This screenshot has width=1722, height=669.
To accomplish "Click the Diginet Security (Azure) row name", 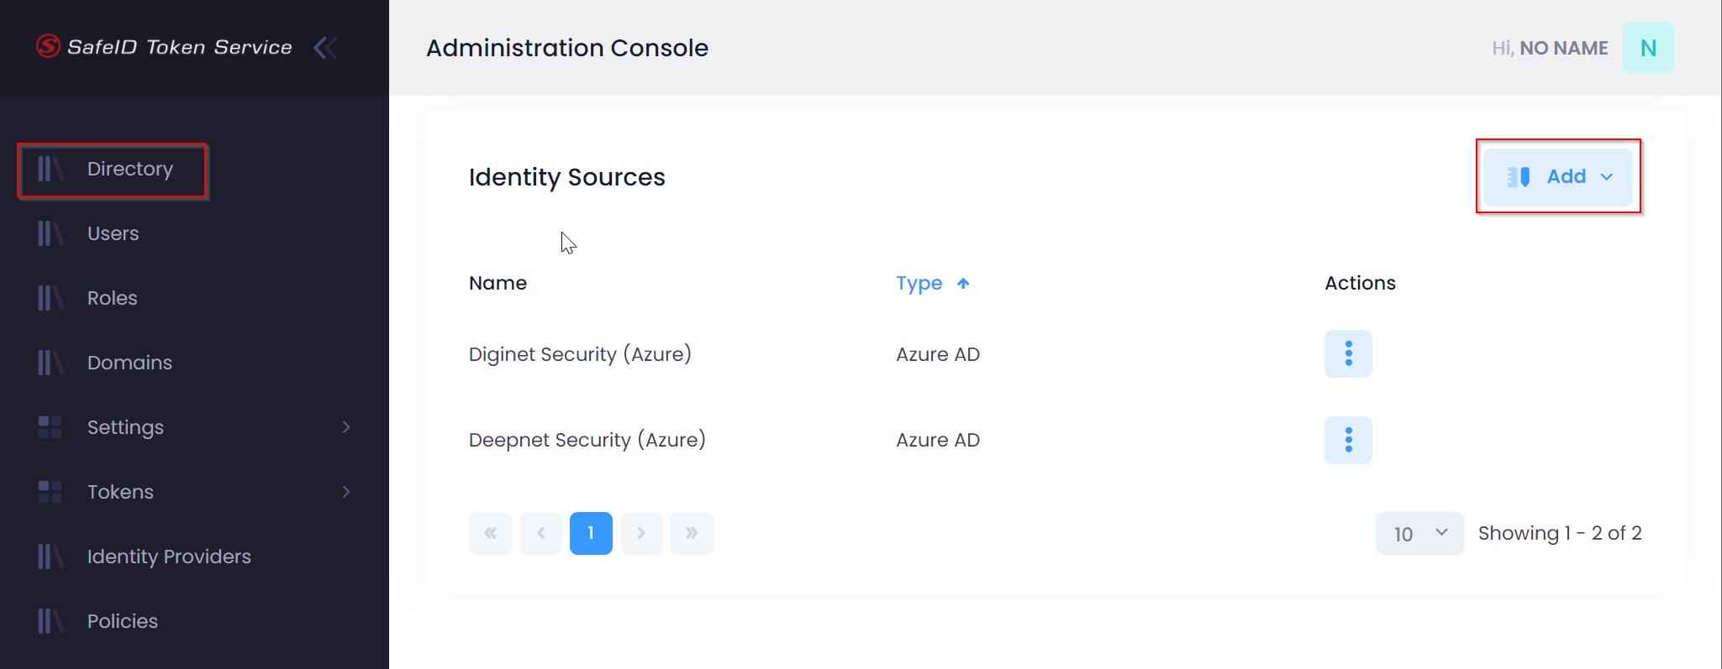I will click(x=580, y=354).
